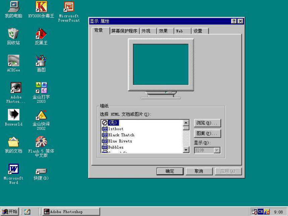The image size is (288, 216).
Task: Click the wallpaper list scroll-up arrow
Action: coord(186,123)
